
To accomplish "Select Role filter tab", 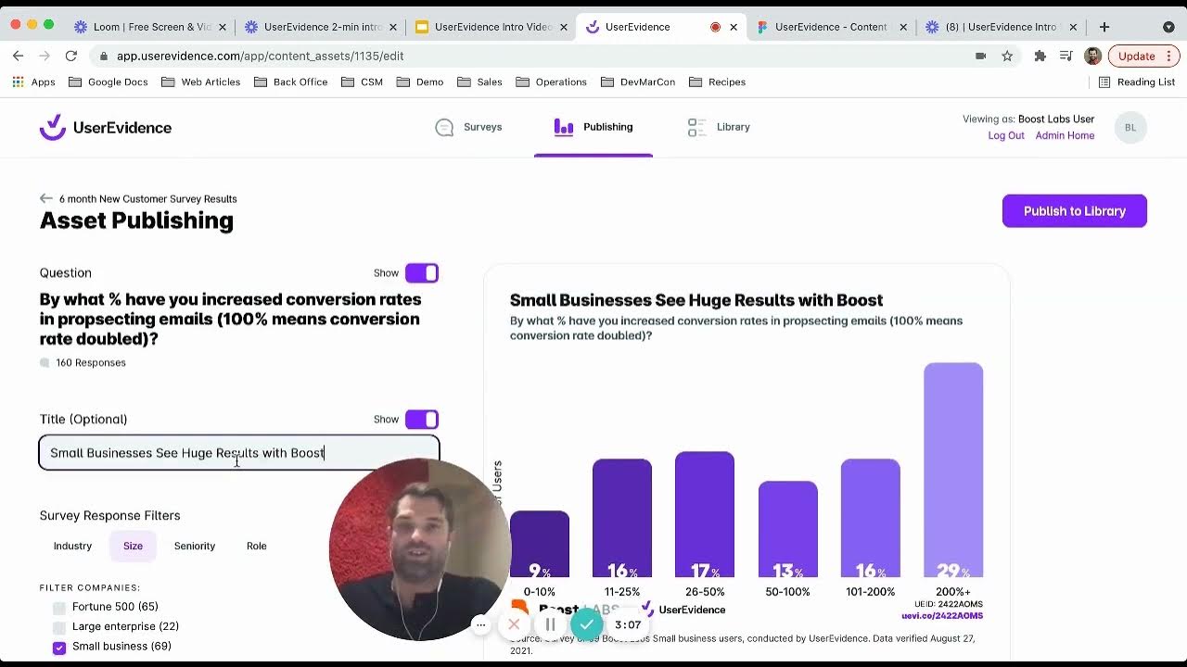I will [x=257, y=546].
